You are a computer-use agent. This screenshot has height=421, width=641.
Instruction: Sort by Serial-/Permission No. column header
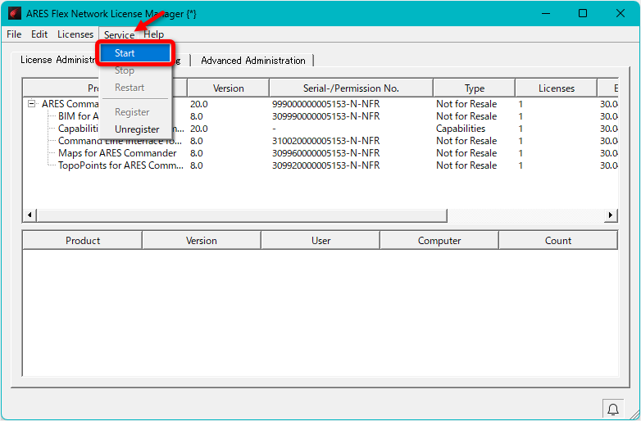tap(351, 88)
